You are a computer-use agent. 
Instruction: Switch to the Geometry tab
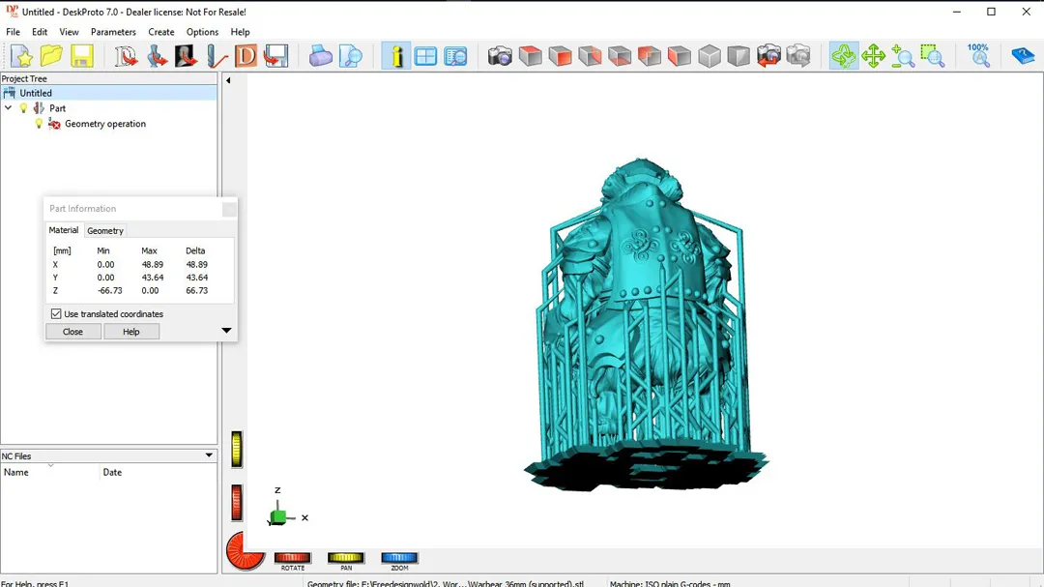105,230
